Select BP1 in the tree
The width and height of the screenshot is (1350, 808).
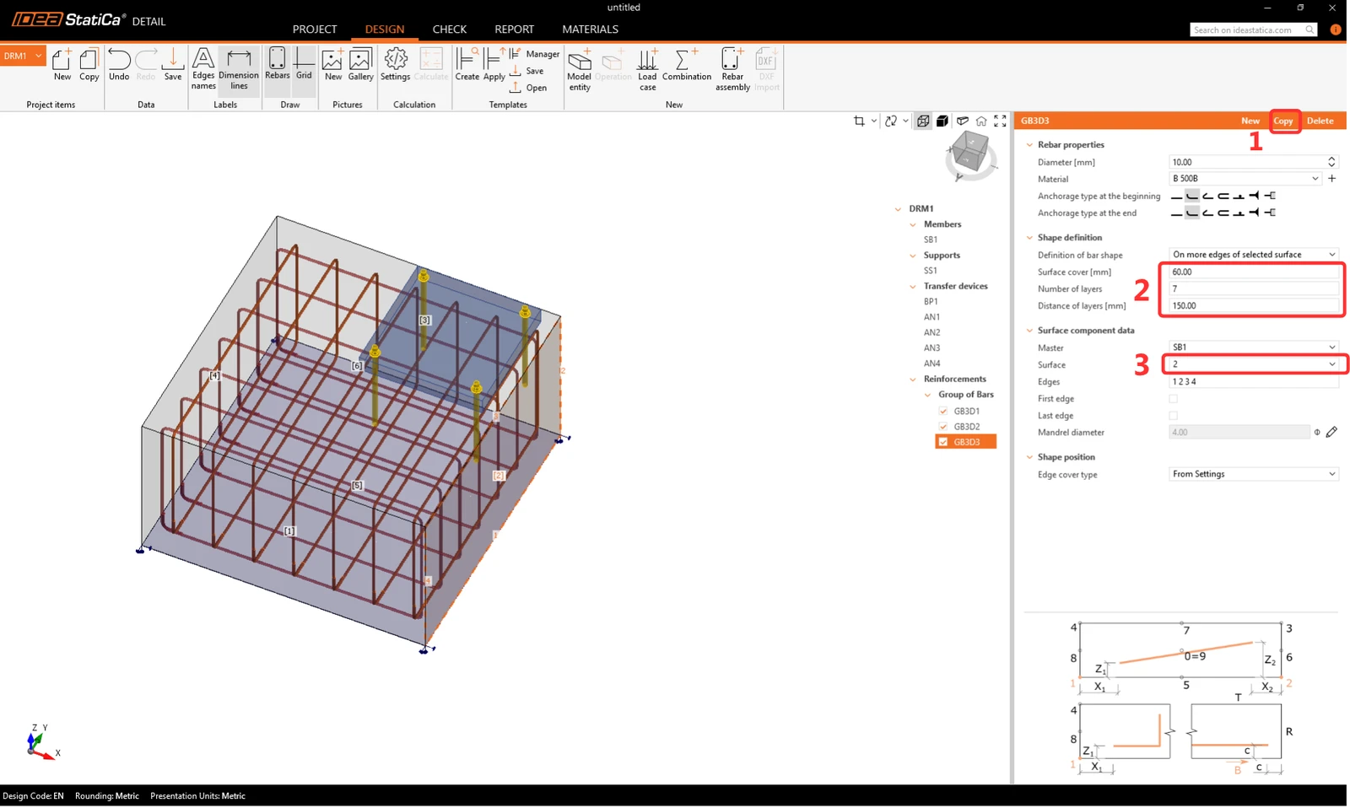(x=931, y=302)
